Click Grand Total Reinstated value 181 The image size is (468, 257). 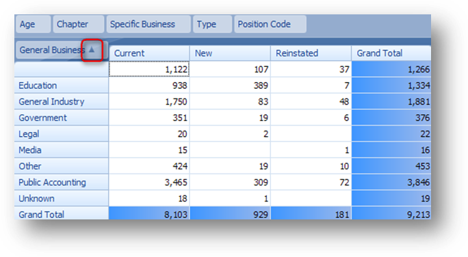[x=311, y=213]
